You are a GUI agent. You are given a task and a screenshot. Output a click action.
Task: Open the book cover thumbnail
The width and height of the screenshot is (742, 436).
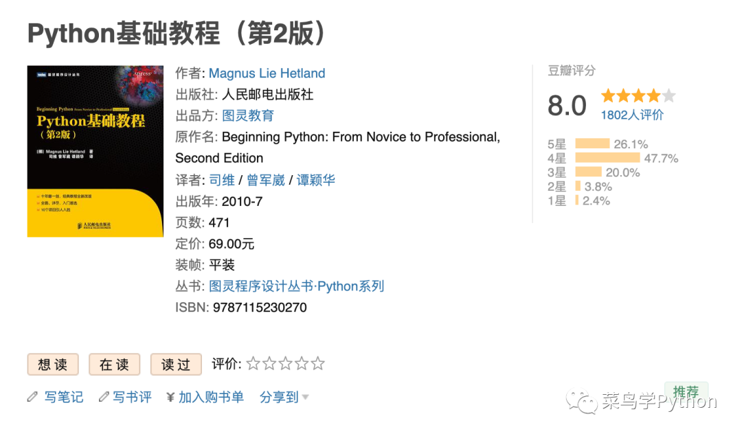(95, 151)
